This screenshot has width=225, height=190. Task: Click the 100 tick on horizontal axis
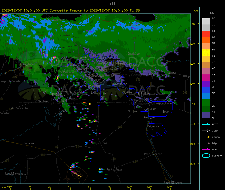click(129, 187)
